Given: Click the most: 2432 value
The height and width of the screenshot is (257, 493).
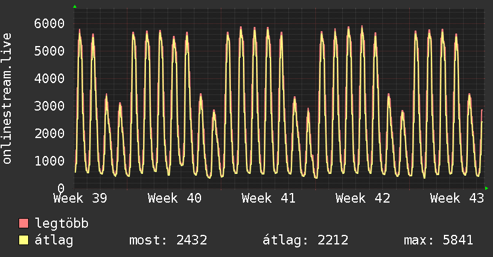Looking at the screenshot, I should pos(168,240).
